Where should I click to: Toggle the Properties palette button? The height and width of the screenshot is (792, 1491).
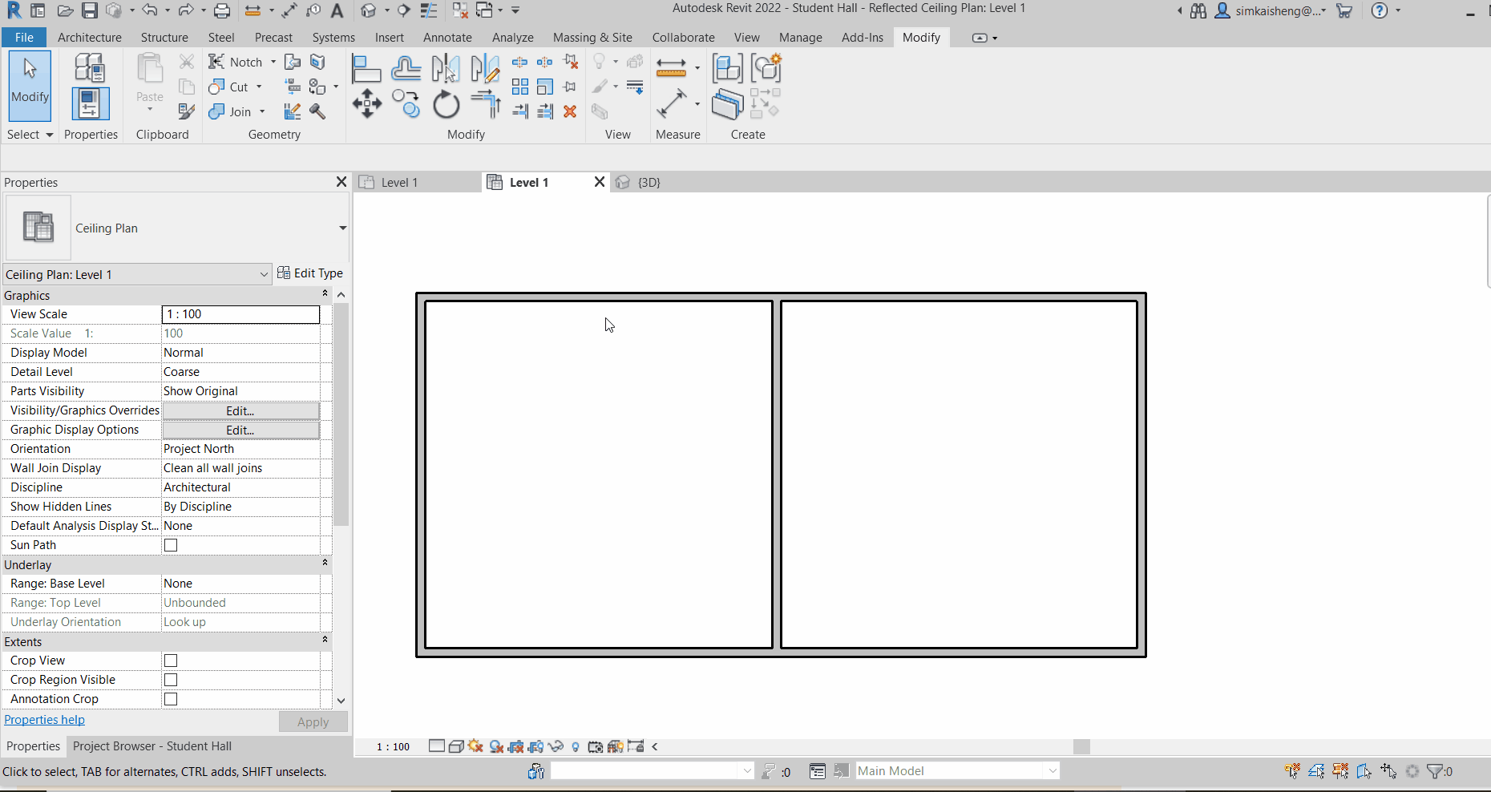click(90, 103)
